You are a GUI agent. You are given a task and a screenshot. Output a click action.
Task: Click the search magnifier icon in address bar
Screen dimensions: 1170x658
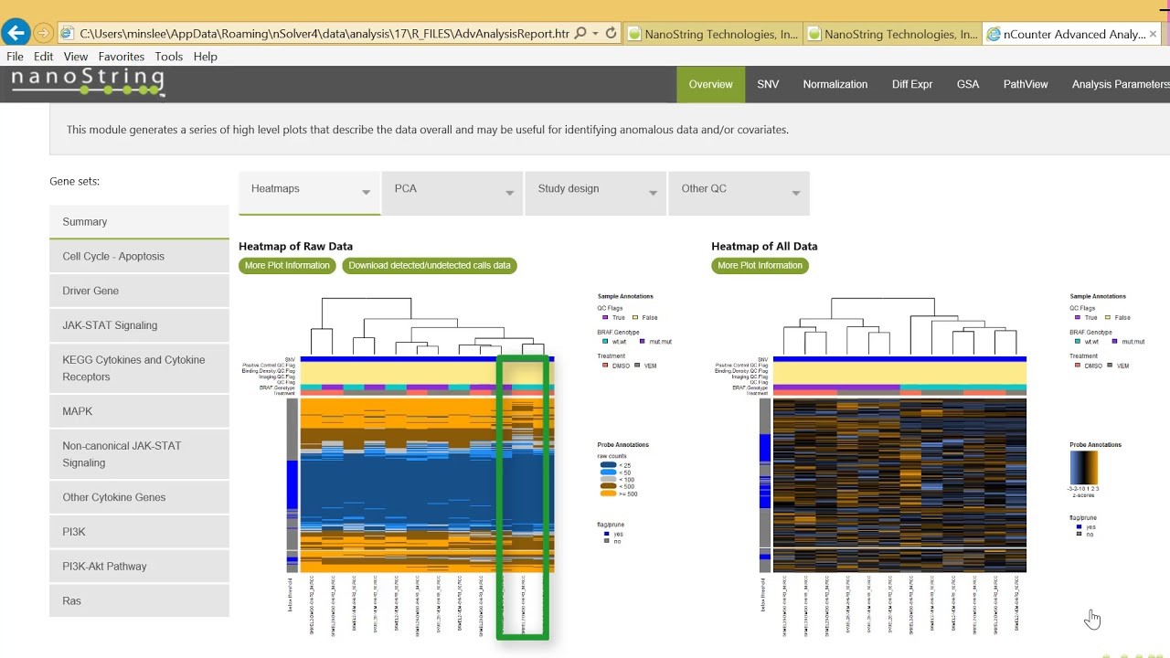pyautogui.click(x=580, y=34)
